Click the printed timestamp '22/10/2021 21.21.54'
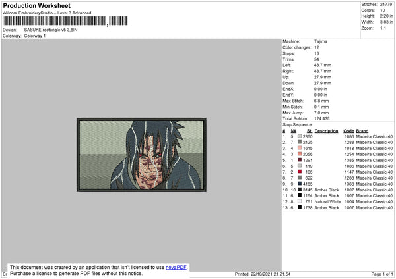The image size is (396, 279). 271,274
